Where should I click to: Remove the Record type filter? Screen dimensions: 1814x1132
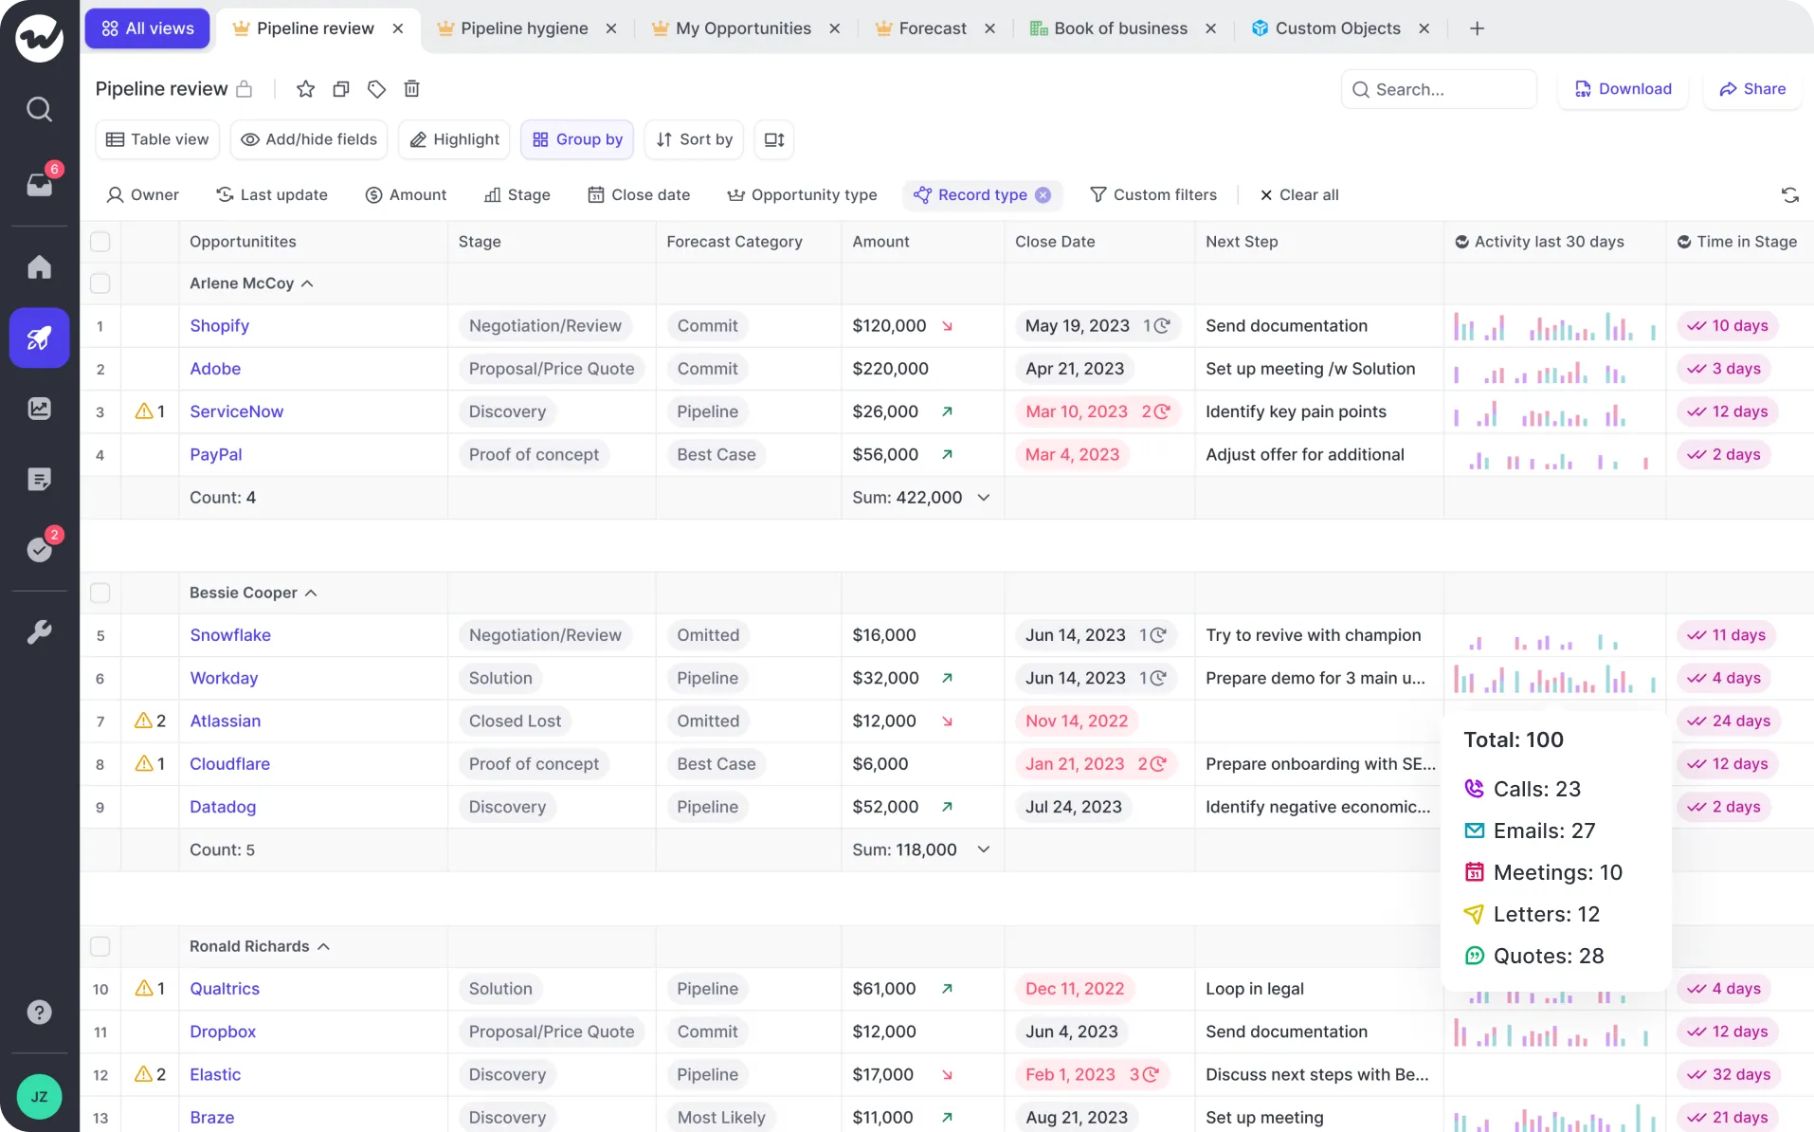click(x=1043, y=194)
